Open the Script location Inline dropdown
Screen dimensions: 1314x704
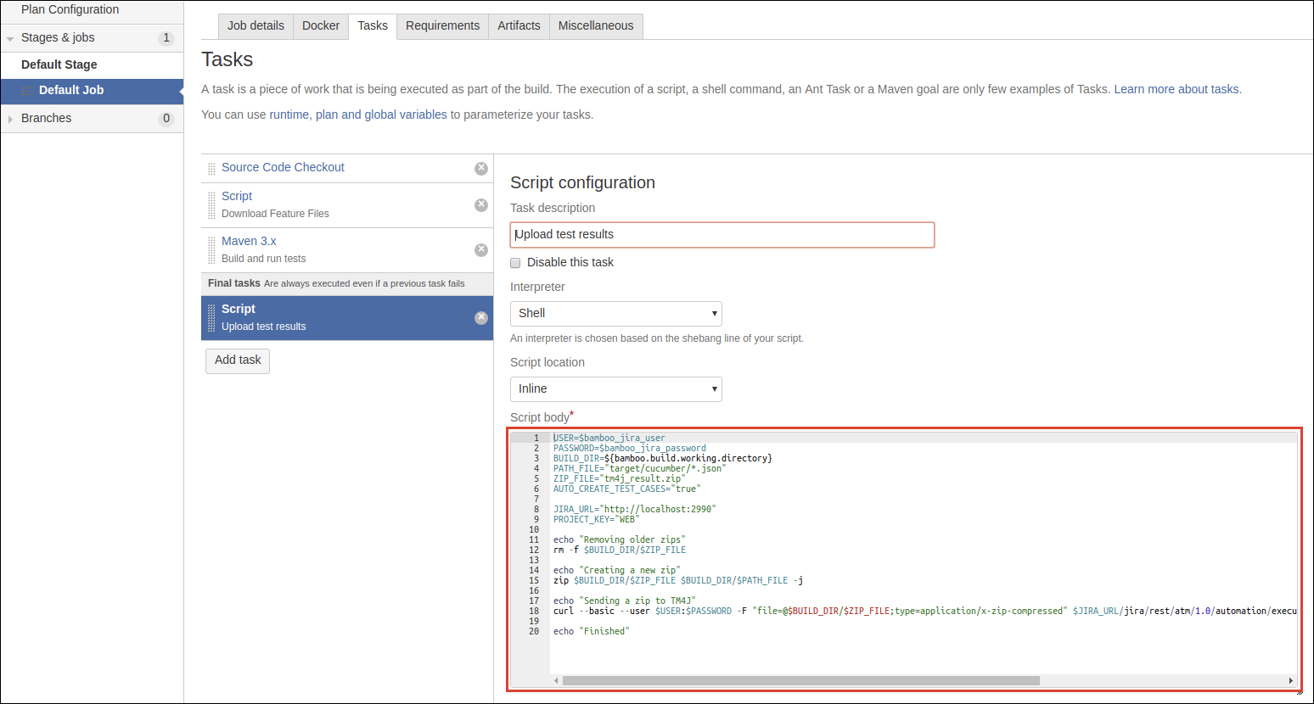(x=615, y=389)
